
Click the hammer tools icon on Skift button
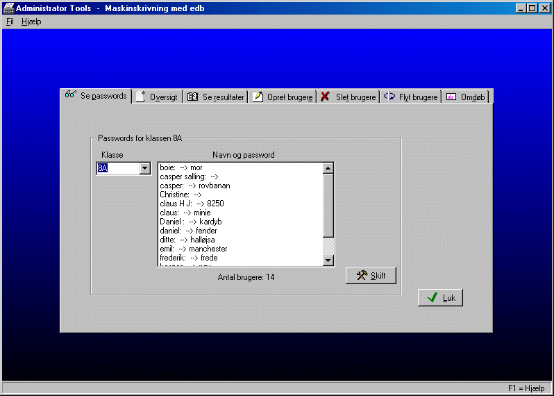[x=362, y=275]
